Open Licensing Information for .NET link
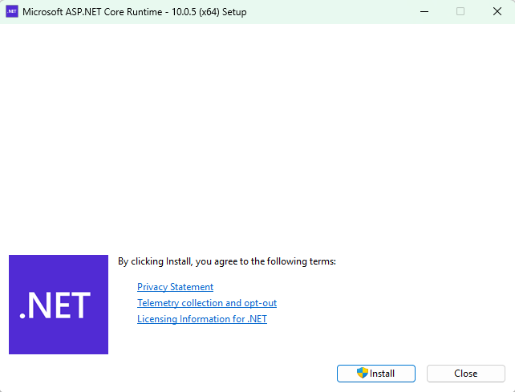 [x=202, y=319]
